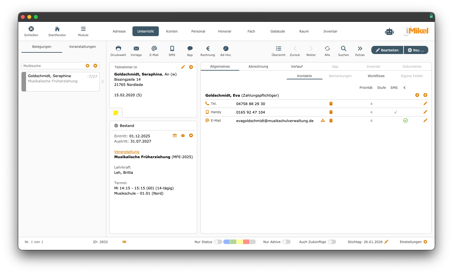453x274 pixels.
Task: Open the Neu ... dropdown button
Action: click(416, 50)
